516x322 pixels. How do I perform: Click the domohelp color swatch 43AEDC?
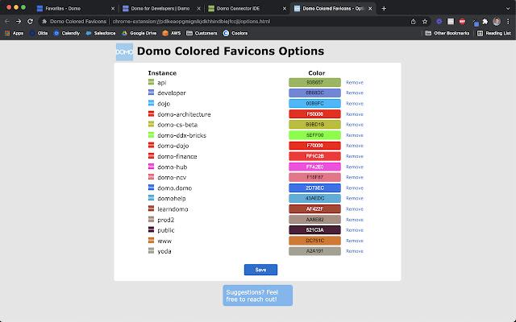(314, 199)
